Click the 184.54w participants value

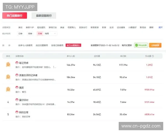(71, 77)
